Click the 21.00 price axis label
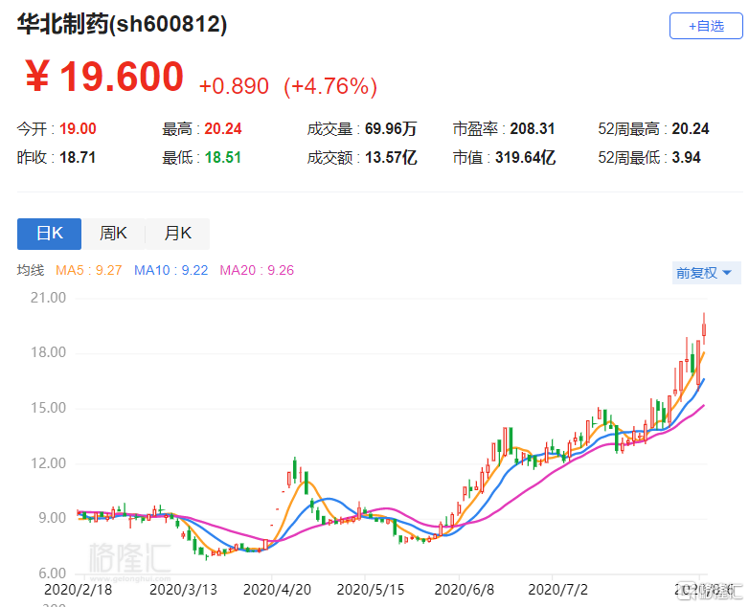The height and width of the screenshot is (607, 749). 48,298
